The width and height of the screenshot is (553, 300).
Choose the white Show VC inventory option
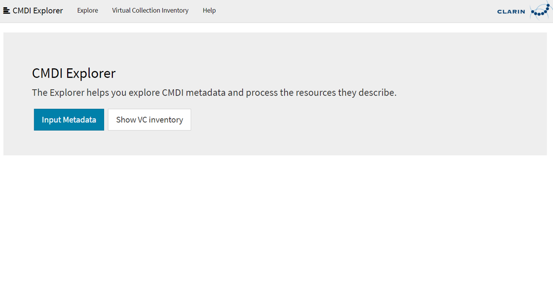click(149, 119)
